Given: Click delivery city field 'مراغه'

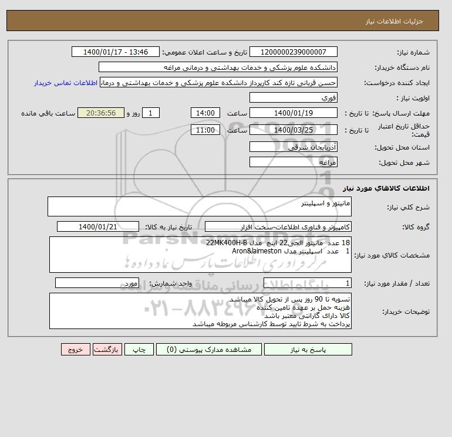Looking at the screenshot, I should [293, 162].
